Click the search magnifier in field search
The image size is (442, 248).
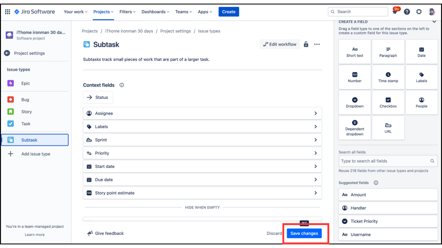432,161
